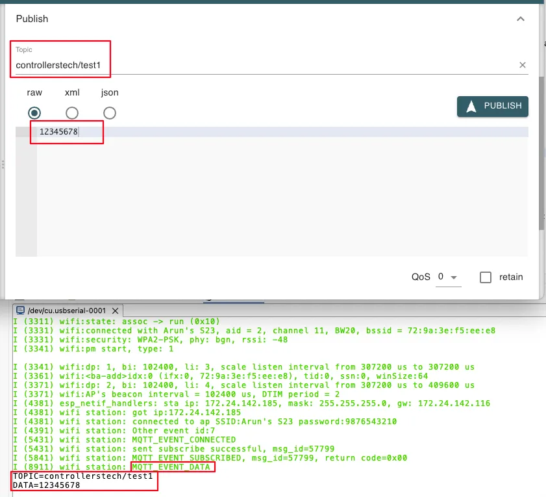The height and width of the screenshot is (497, 546).
Task: Click the terminal monitor icon on the tab
Action: pos(21,310)
